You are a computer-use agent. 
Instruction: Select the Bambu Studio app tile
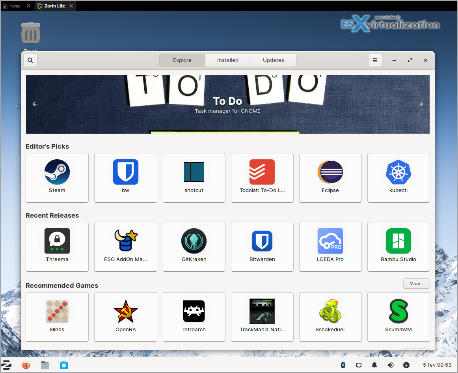click(398, 246)
